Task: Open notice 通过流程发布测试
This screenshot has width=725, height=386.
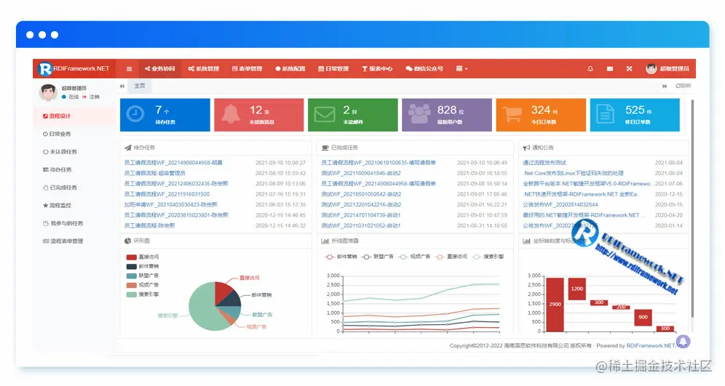Action: (x=544, y=163)
